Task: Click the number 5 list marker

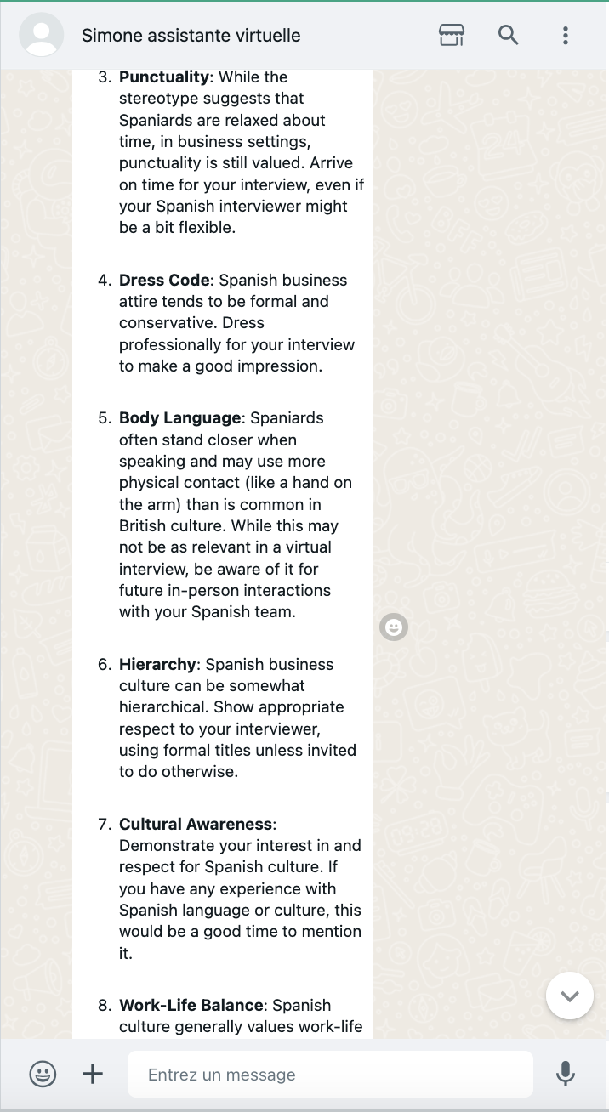Action: (105, 417)
